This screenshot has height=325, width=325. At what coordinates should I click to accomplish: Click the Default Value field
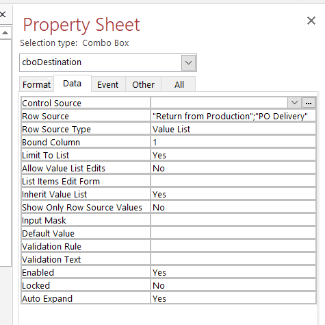[233, 233]
